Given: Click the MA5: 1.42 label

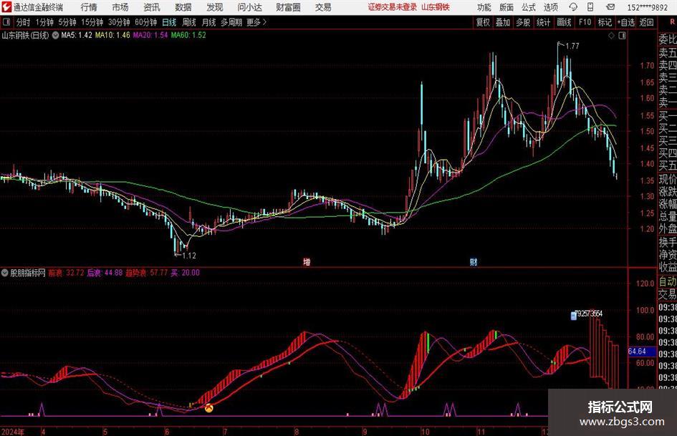Looking at the screenshot, I should (77, 35).
